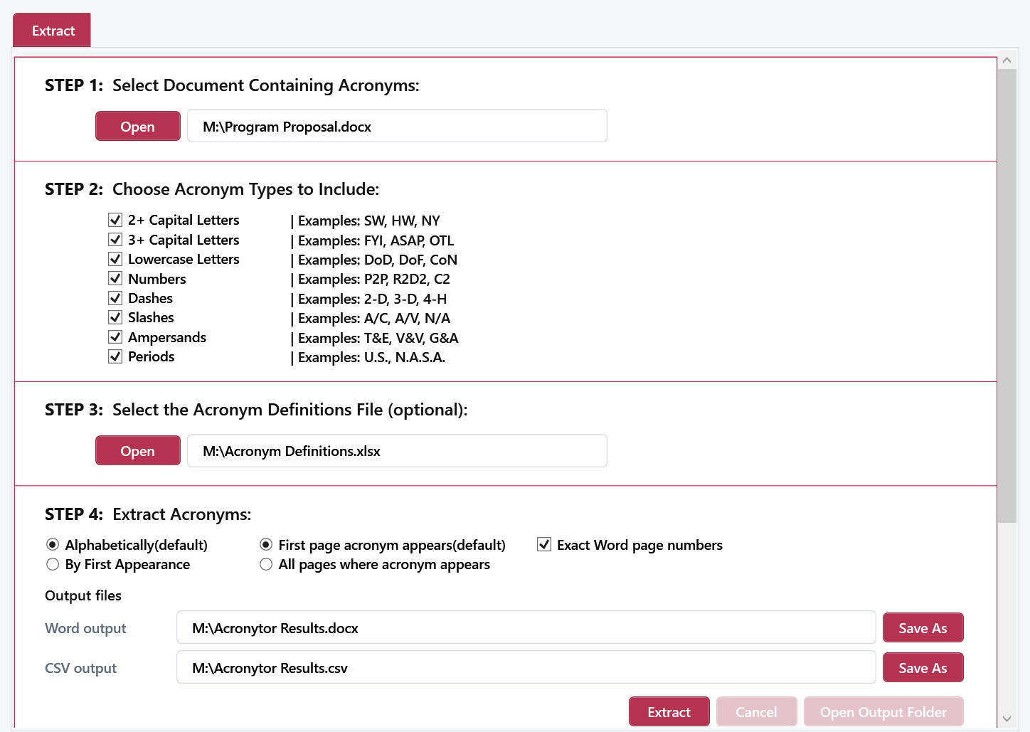This screenshot has width=1030, height=732.
Task: Click the Acronym Definitions.xlsx path field
Action: point(397,450)
